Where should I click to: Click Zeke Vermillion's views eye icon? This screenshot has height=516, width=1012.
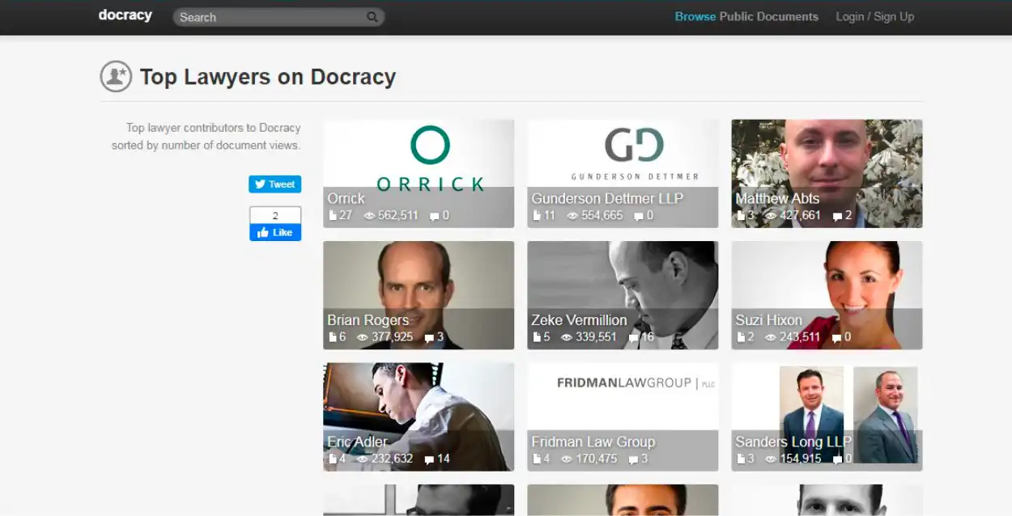pyautogui.click(x=567, y=337)
